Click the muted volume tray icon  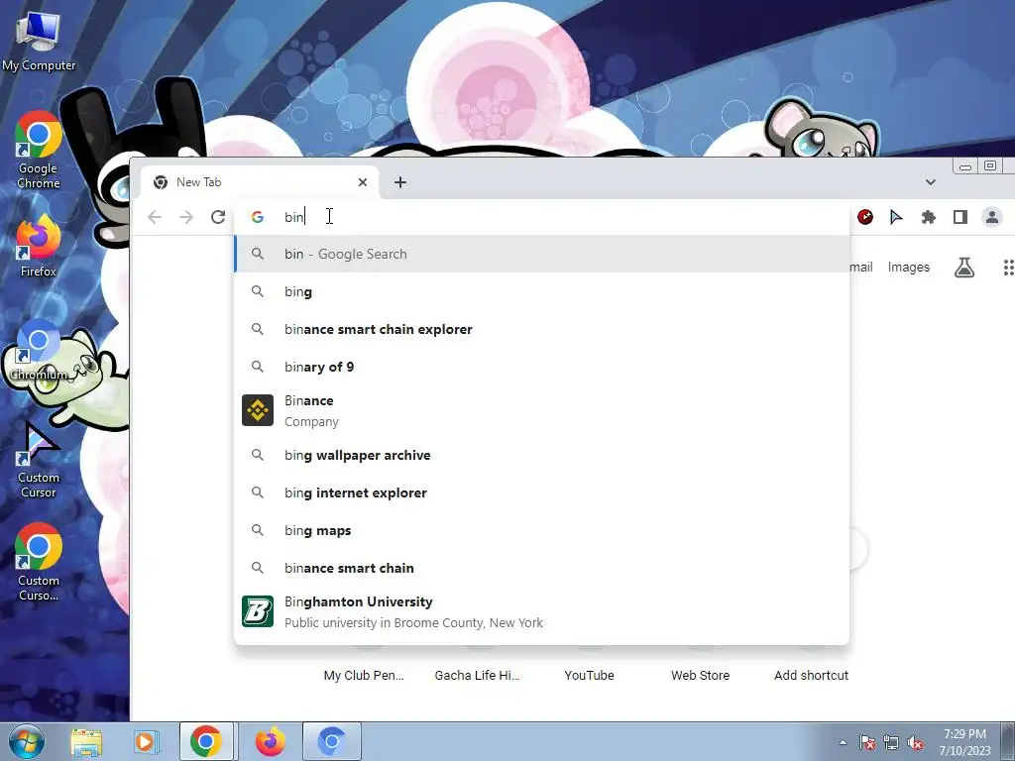915,742
